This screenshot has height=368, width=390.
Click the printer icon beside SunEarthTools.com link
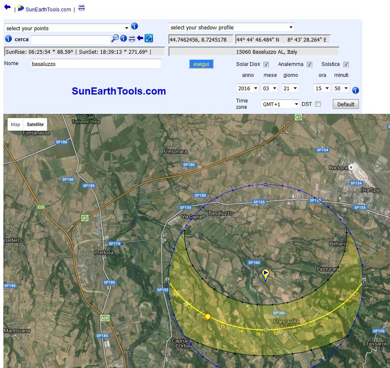[x=82, y=8]
